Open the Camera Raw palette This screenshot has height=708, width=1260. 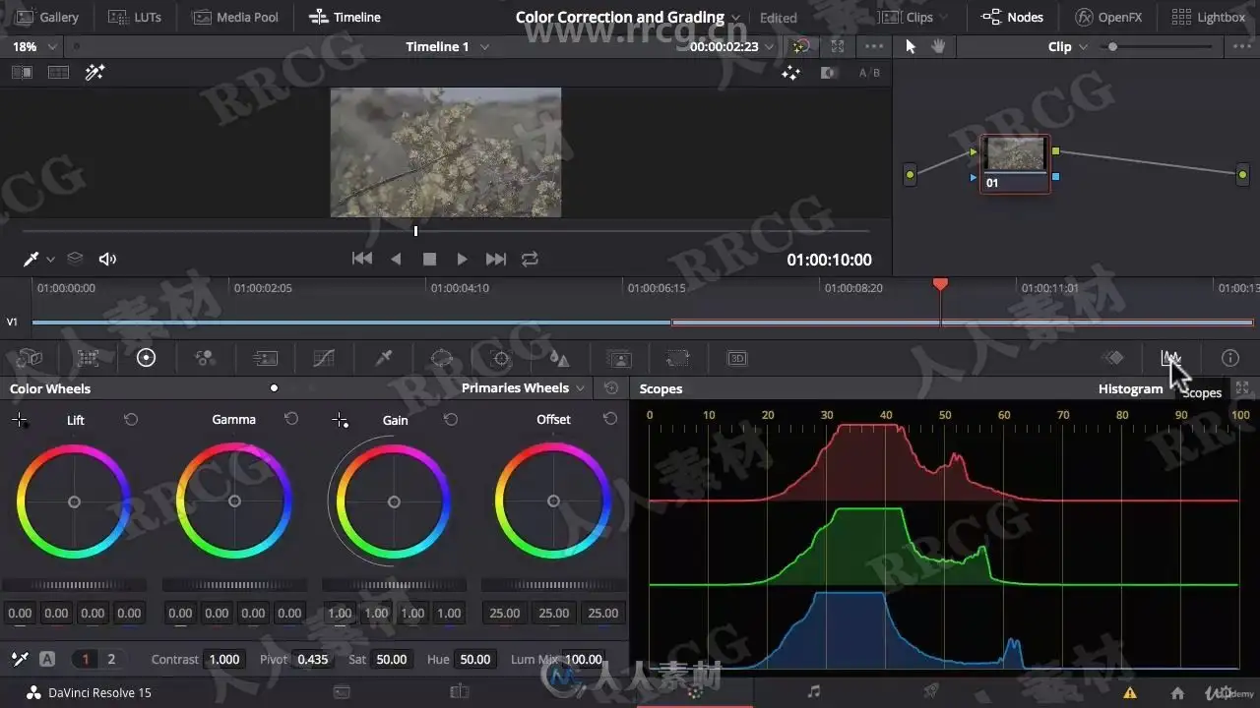(30, 358)
